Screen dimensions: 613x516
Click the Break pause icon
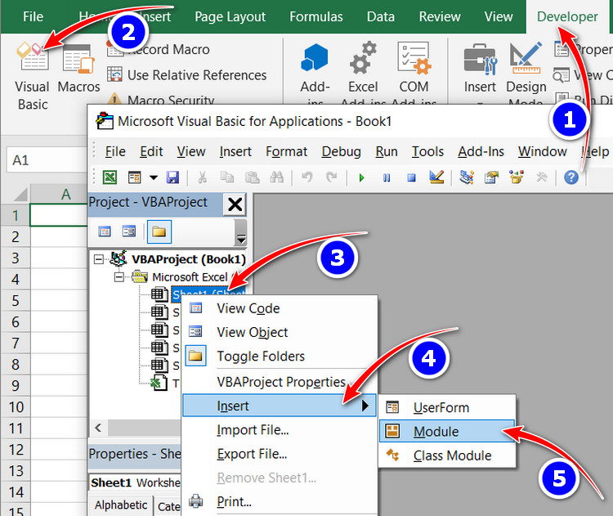coord(387,178)
